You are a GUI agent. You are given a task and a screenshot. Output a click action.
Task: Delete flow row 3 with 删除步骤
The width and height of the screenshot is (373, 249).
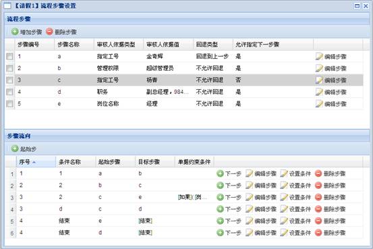[x=331, y=197]
